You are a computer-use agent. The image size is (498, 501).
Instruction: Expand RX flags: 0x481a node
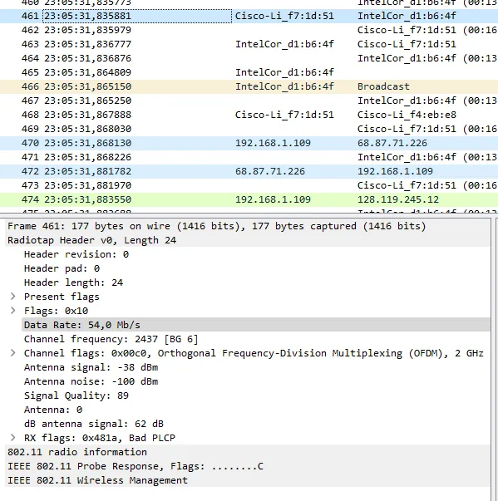click(12, 438)
